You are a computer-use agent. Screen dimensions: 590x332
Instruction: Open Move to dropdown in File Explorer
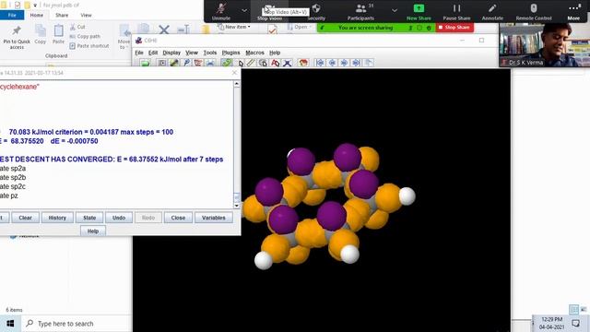[124, 37]
